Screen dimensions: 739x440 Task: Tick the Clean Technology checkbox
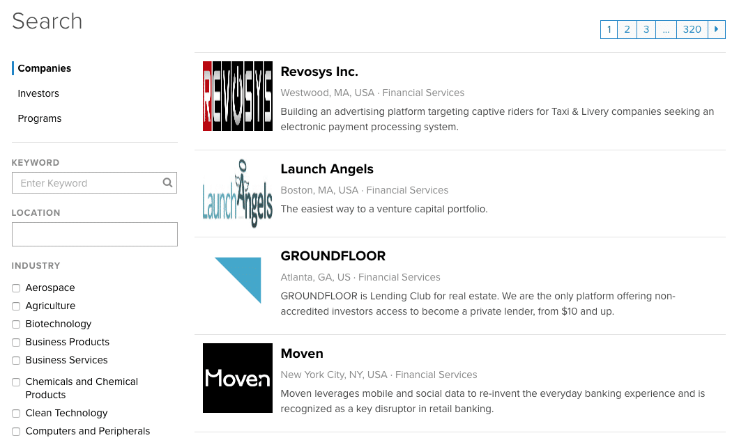pos(16,414)
